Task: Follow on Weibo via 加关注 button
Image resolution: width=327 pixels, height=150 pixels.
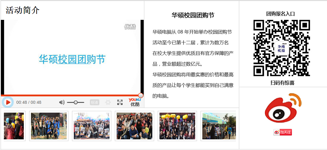Action: click(x=283, y=132)
